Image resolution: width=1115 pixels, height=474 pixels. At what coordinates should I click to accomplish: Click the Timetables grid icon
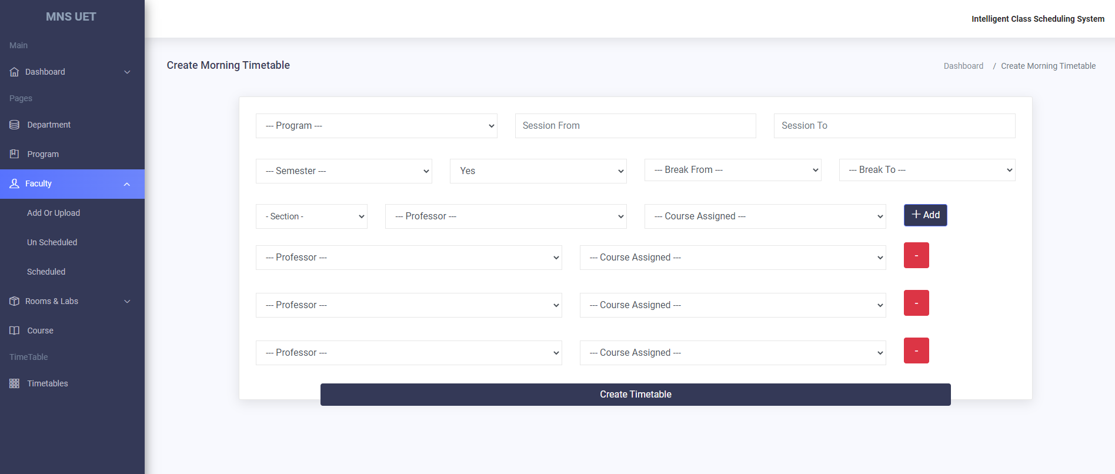(14, 383)
